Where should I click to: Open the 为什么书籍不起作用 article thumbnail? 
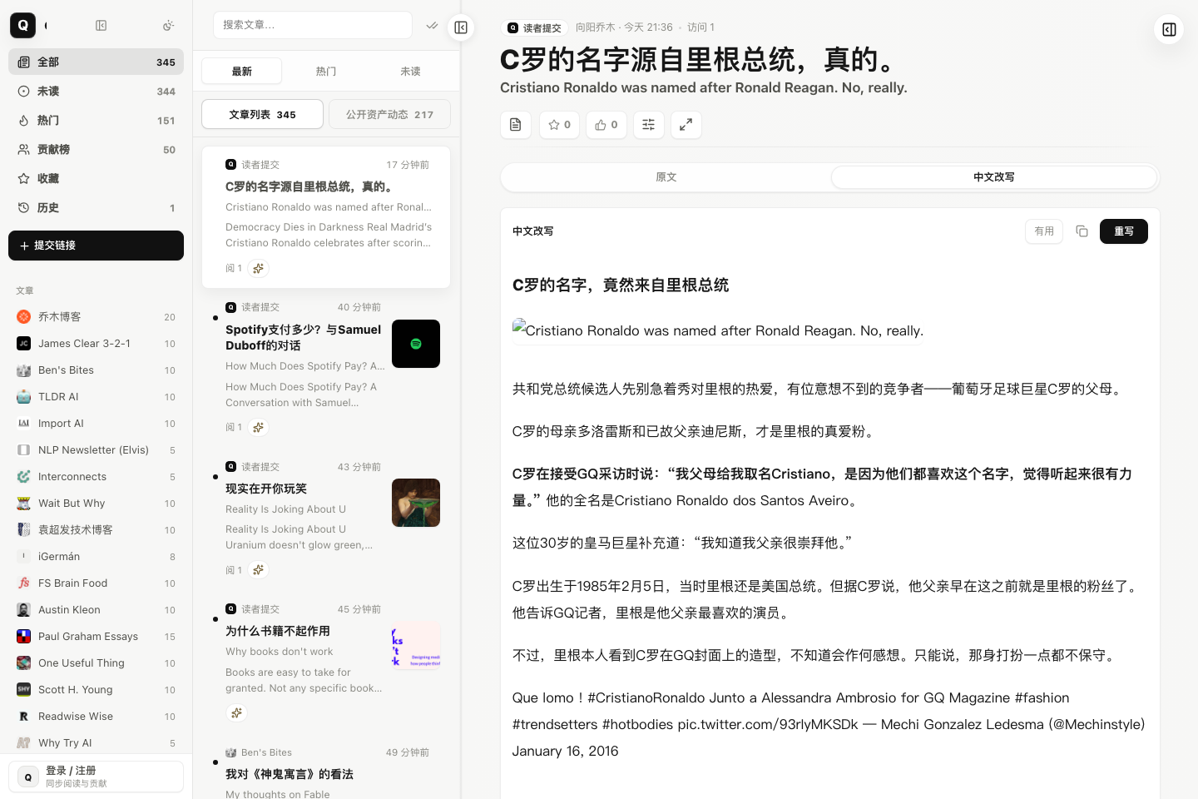coord(416,645)
